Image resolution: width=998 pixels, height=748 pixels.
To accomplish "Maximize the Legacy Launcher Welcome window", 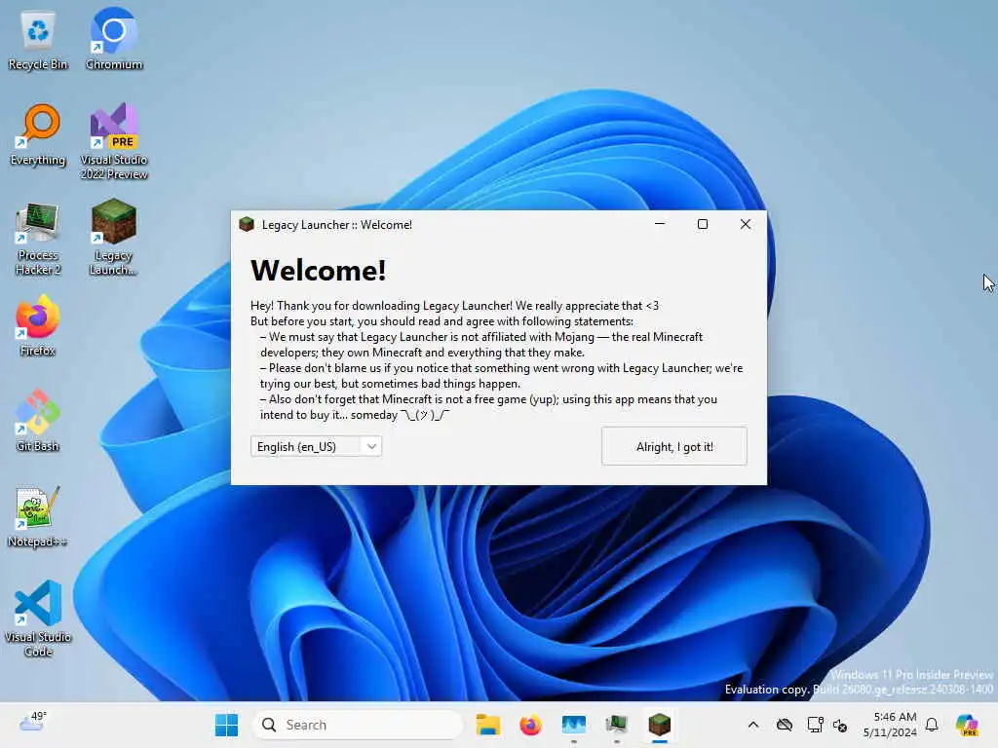I will tap(703, 224).
